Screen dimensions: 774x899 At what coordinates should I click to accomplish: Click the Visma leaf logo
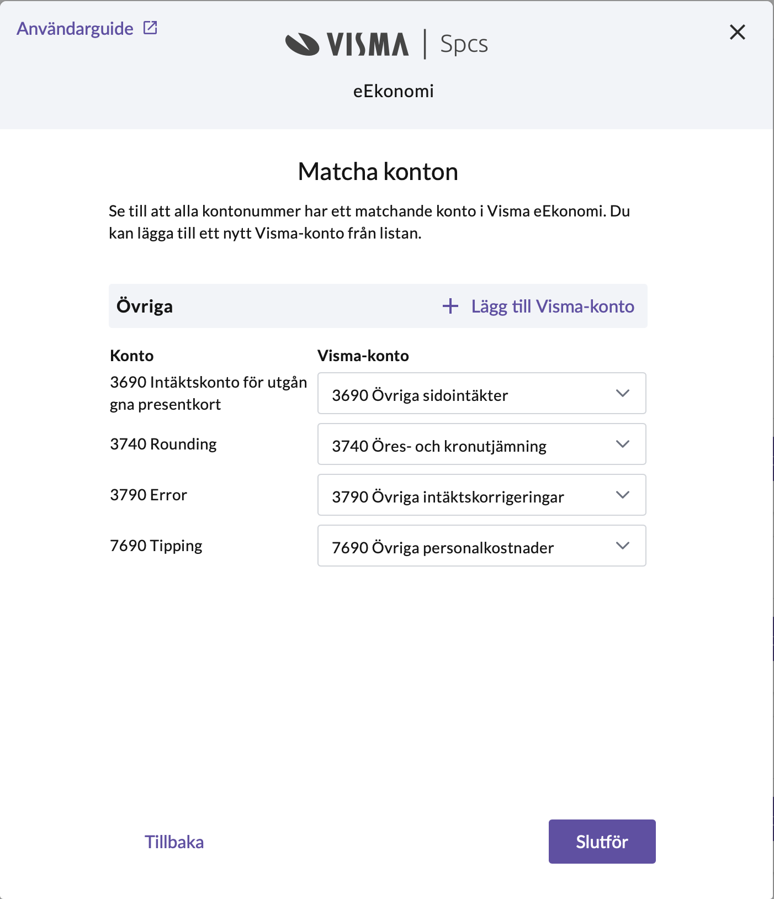click(302, 44)
